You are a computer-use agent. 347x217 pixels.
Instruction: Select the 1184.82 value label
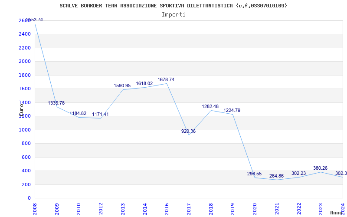[x=78, y=113]
